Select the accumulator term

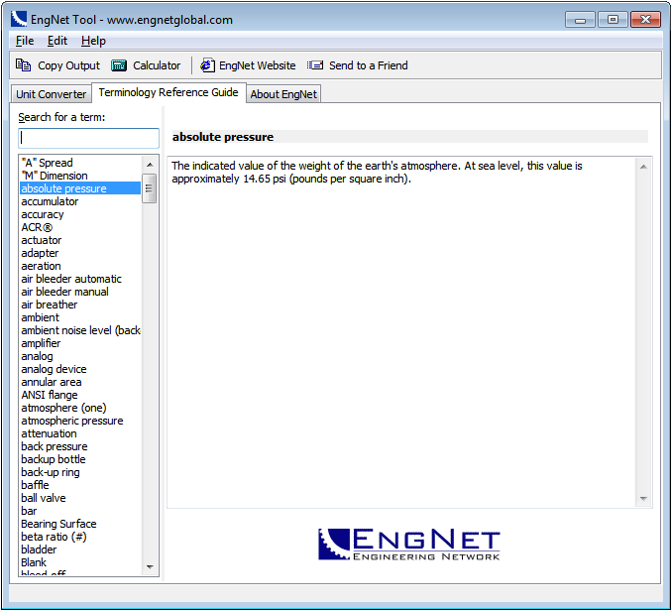[80, 201]
